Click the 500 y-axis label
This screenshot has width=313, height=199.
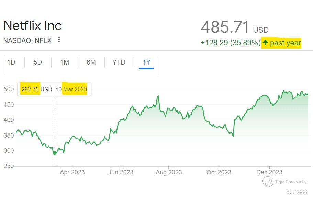(x=9, y=89)
